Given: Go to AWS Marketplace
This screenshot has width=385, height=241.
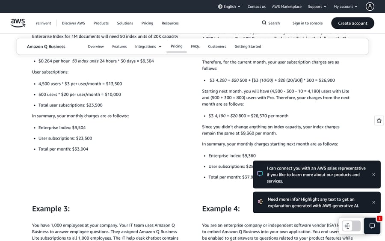Looking at the screenshot, I should pos(287,6).
